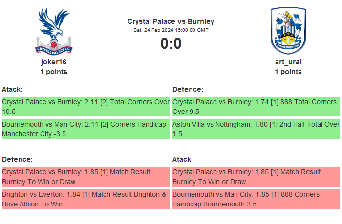Click the Crystal Palace F.C. eagle crest
Viewport: 342px width, 224px height.
(54, 30)
